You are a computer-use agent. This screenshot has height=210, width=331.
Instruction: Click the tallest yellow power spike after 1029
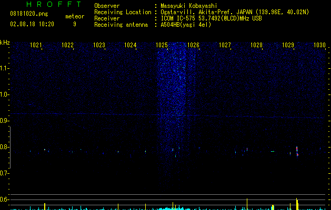coord(297,204)
